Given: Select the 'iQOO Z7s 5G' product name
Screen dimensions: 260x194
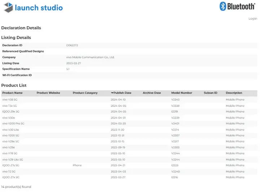Looking at the screenshot, I should click(10, 165).
